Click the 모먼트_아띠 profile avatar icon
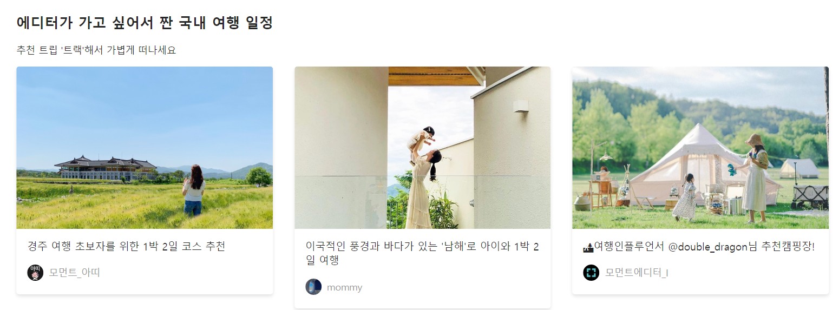Image resolution: width=839 pixels, height=310 pixels. point(35,272)
